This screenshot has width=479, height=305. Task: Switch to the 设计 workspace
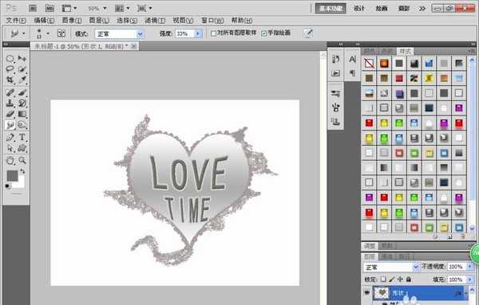click(x=359, y=9)
